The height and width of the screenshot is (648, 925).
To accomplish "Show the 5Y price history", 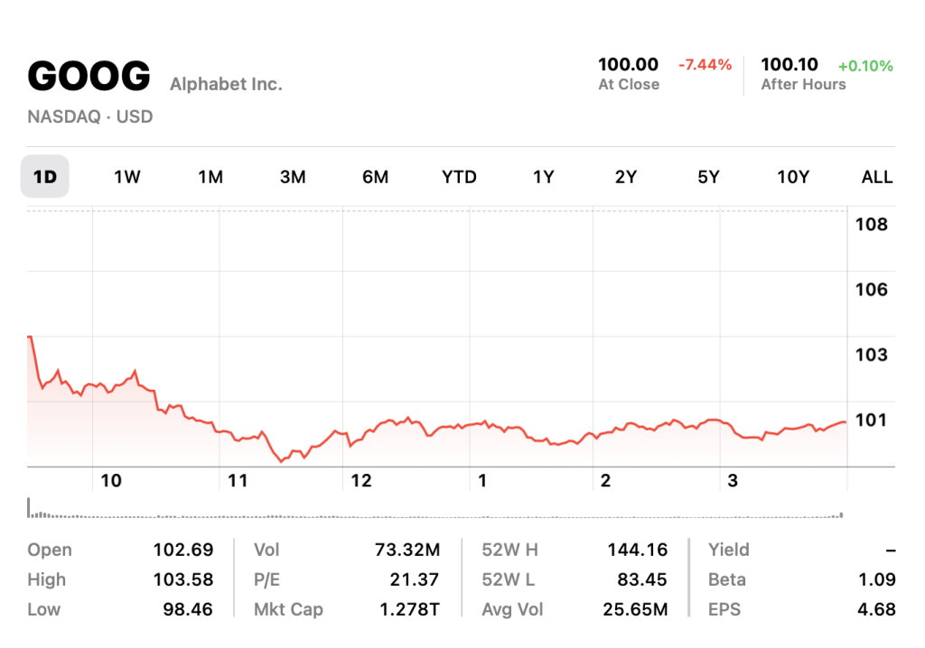I will pyautogui.click(x=709, y=177).
